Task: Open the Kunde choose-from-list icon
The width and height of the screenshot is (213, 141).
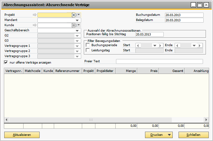Action: coord(73,25)
